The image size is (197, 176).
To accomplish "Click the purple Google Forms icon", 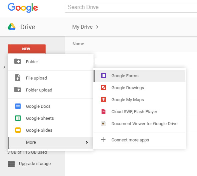I will [x=103, y=76].
